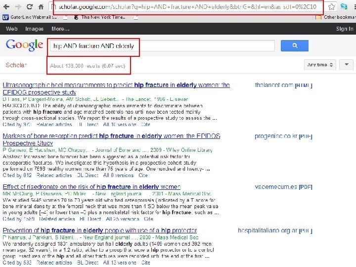
Task: Open hospitalitaliano.org.ar PDF link
Action: pos(275,230)
